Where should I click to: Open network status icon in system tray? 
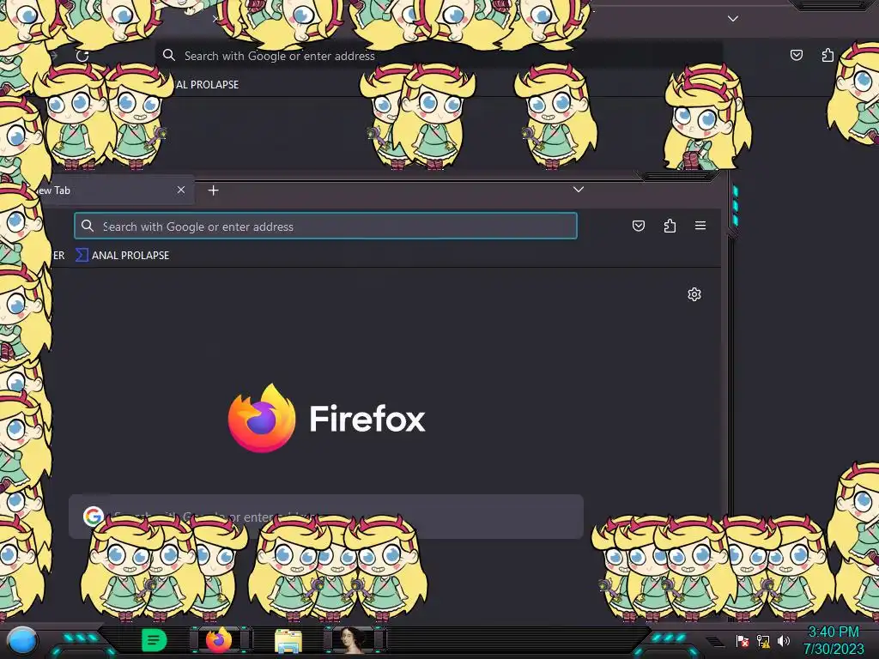click(x=763, y=640)
